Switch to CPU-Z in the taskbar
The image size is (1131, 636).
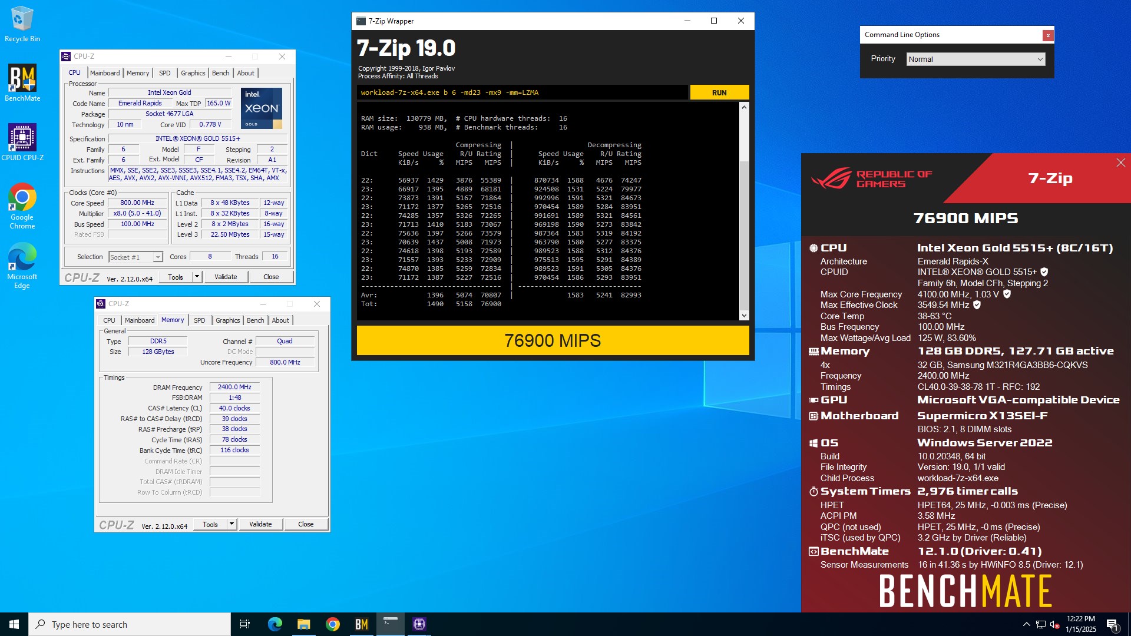[419, 624]
